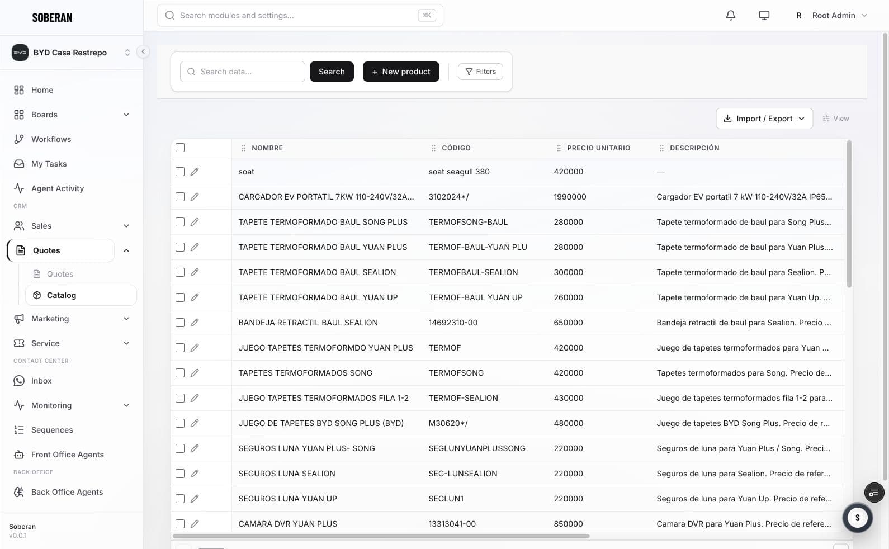The width and height of the screenshot is (889, 549).
Task: Collapse the Quotes section chevron
Action: tap(126, 250)
